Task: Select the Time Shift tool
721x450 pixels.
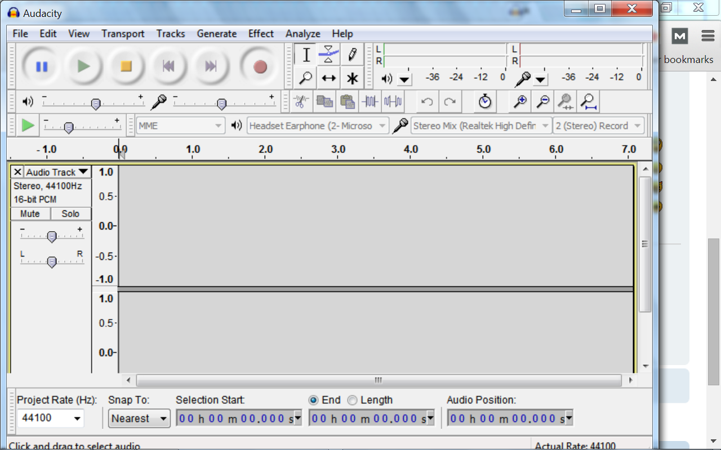Action: click(328, 78)
